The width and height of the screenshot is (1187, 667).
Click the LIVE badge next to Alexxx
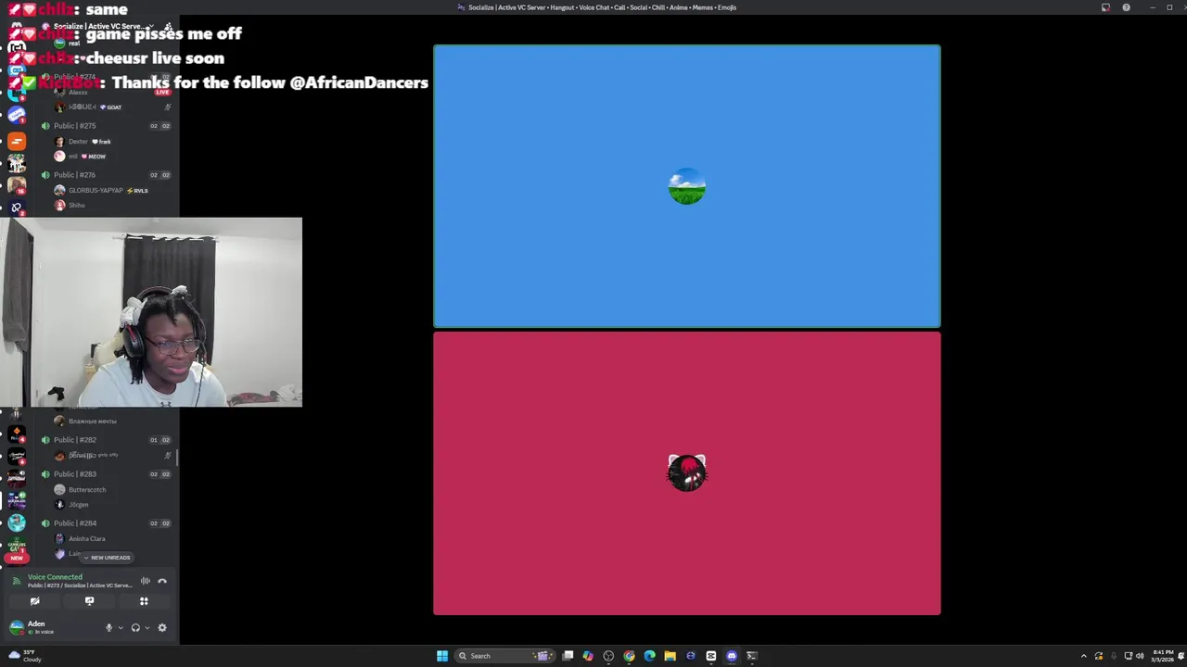point(163,93)
